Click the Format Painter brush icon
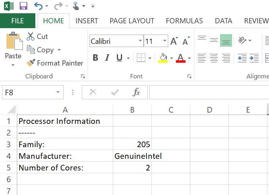 (x=31, y=63)
